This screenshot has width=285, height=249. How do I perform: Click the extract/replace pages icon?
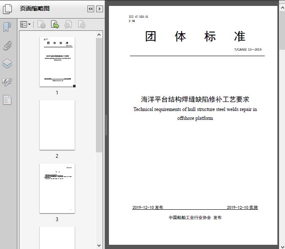pos(55,25)
